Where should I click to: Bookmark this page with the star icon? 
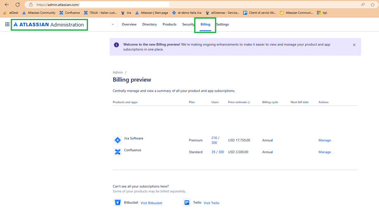373,5
